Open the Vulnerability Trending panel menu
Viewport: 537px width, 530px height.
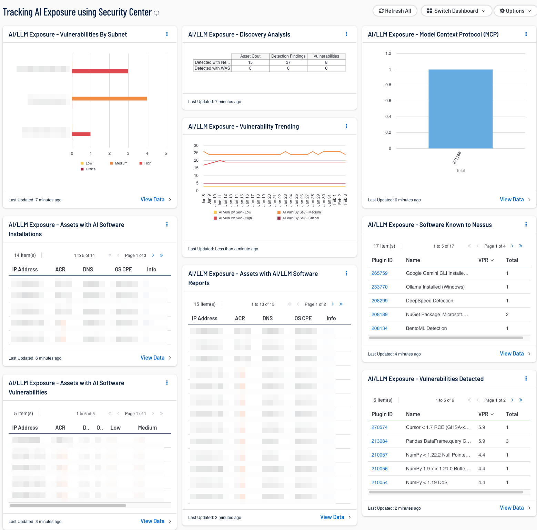pyautogui.click(x=346, y=126)
